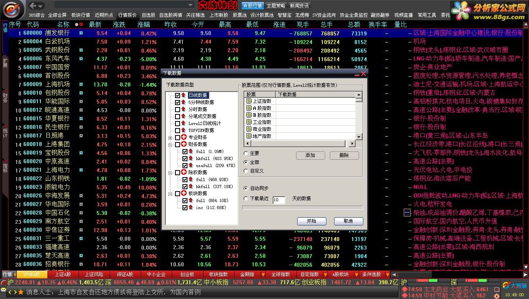The width and height of the screenshot is (529, 299).
Task: Click the minus marker beside 中国石化 row
Action: [x=407, y=213]
